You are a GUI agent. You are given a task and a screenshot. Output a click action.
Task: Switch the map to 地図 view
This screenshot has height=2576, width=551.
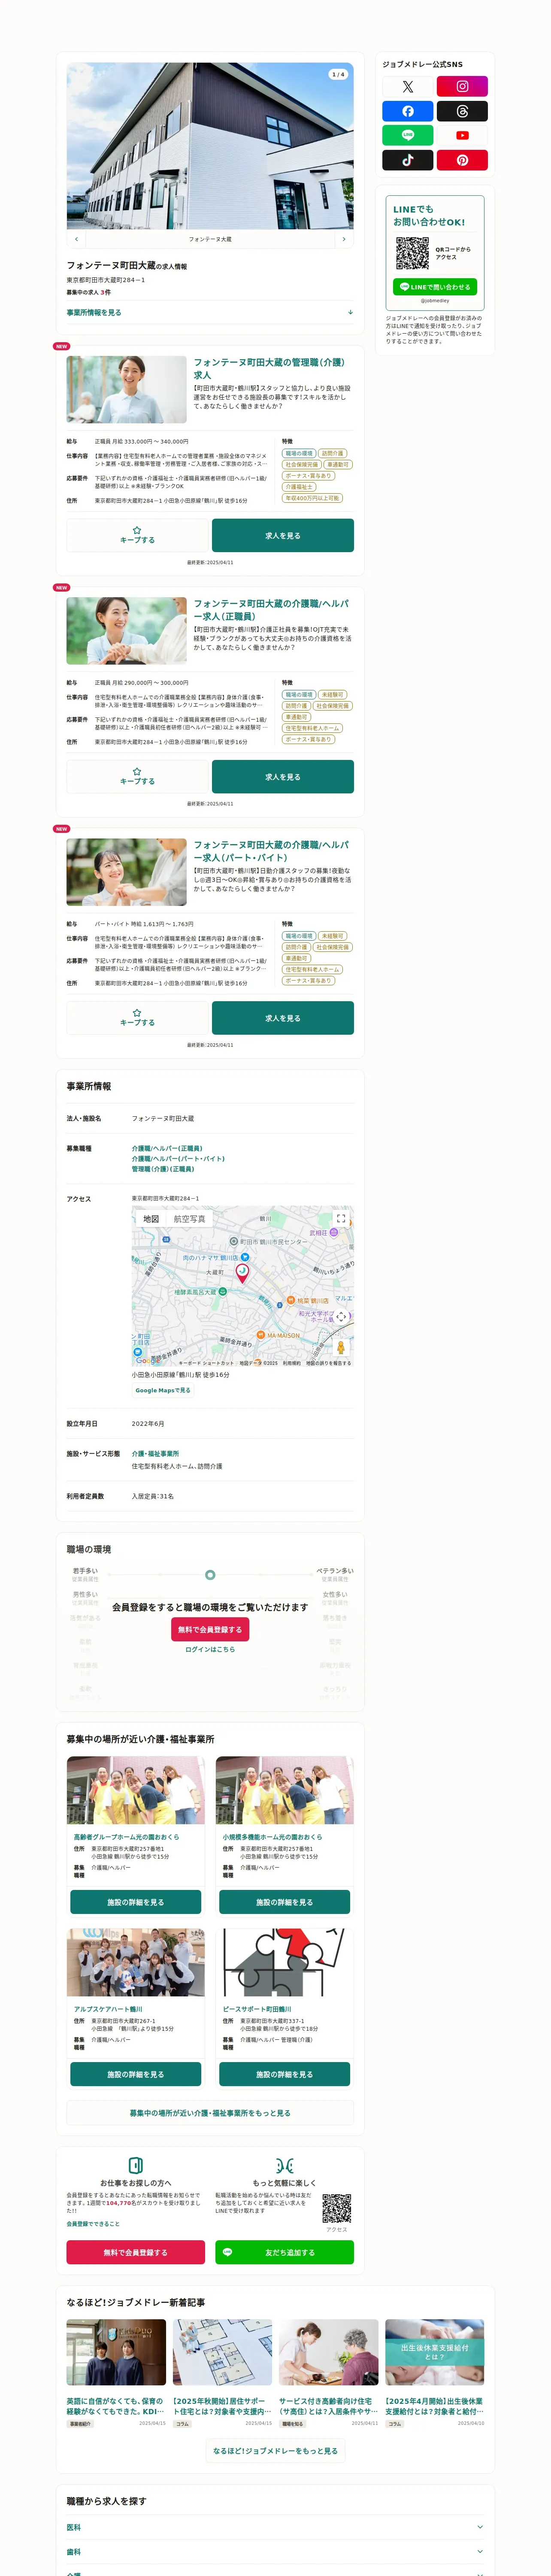pyautogui.click(x=151, y=1219)
